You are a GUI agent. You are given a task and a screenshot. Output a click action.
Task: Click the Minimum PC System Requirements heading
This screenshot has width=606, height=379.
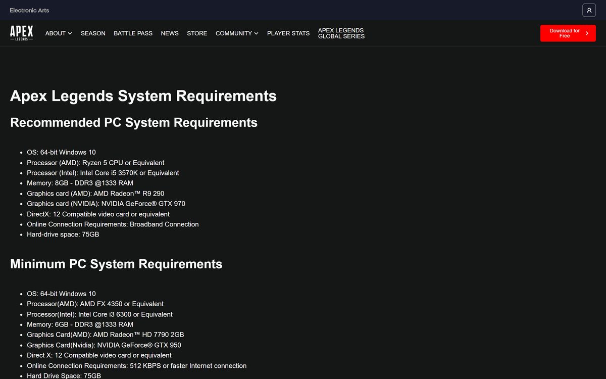(116, 264)
